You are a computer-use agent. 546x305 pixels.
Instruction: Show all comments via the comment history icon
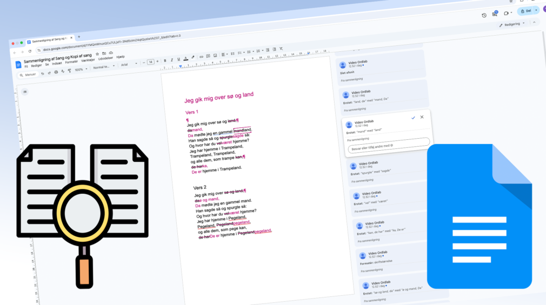(495, 14)
